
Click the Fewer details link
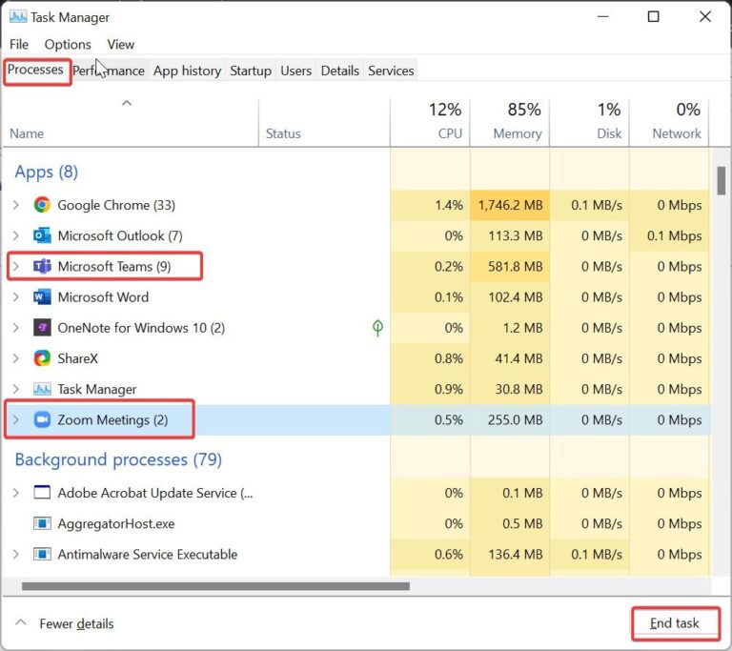click(x=76, y=623)
